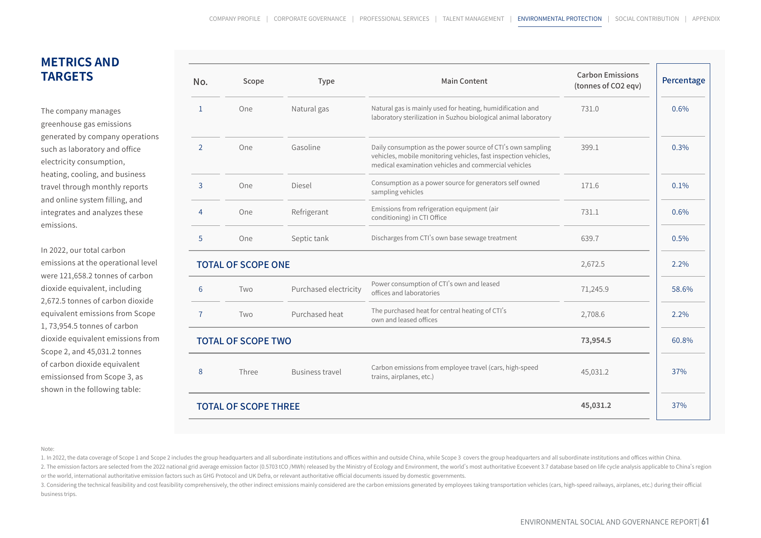This screenshot has width=761, height=538.
Task: Click the 171.6 diesel emissions value
Action: (x=590, y=186)
